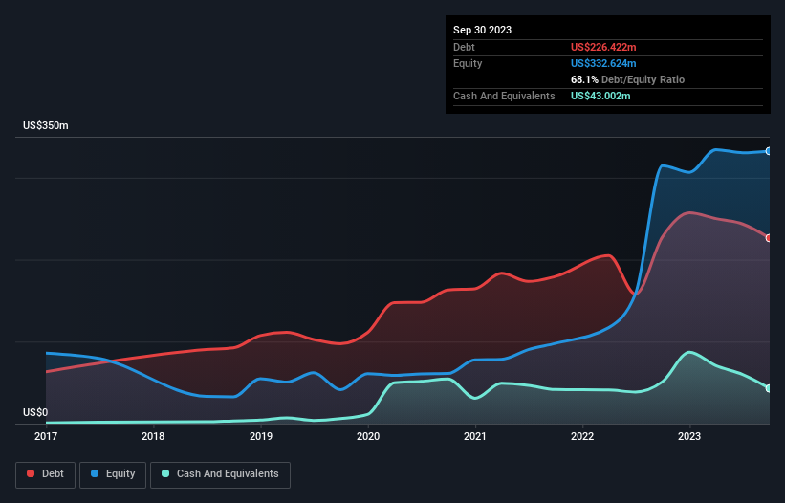Click the 2018 axis label
This screenshot has width=785, height=503.
coord(153,436)
